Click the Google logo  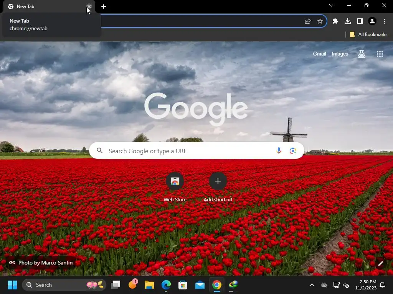click(196, 109)
